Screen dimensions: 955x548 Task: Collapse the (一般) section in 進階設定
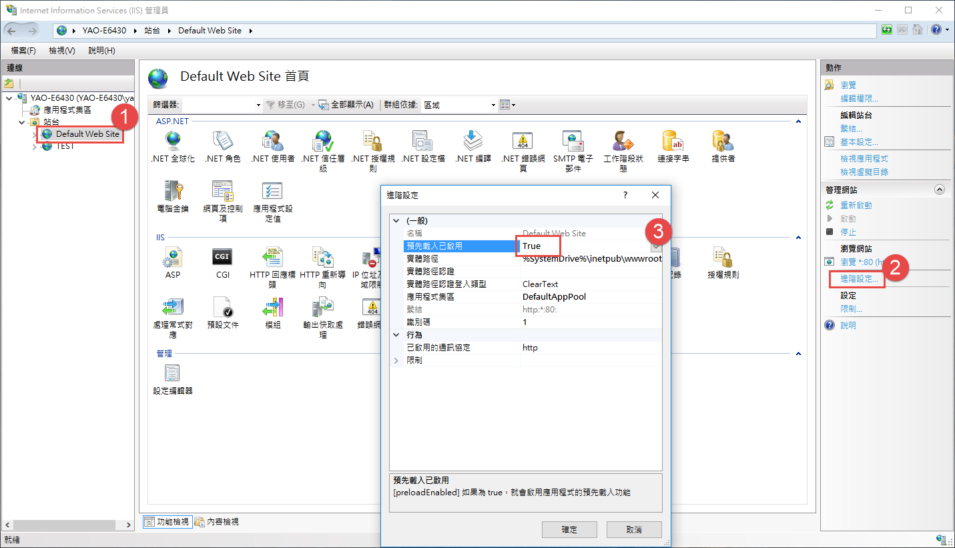tap(396, 221)
